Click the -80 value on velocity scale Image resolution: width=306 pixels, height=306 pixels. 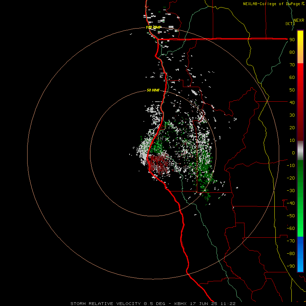pyautogui.click(x=291, y=254)
